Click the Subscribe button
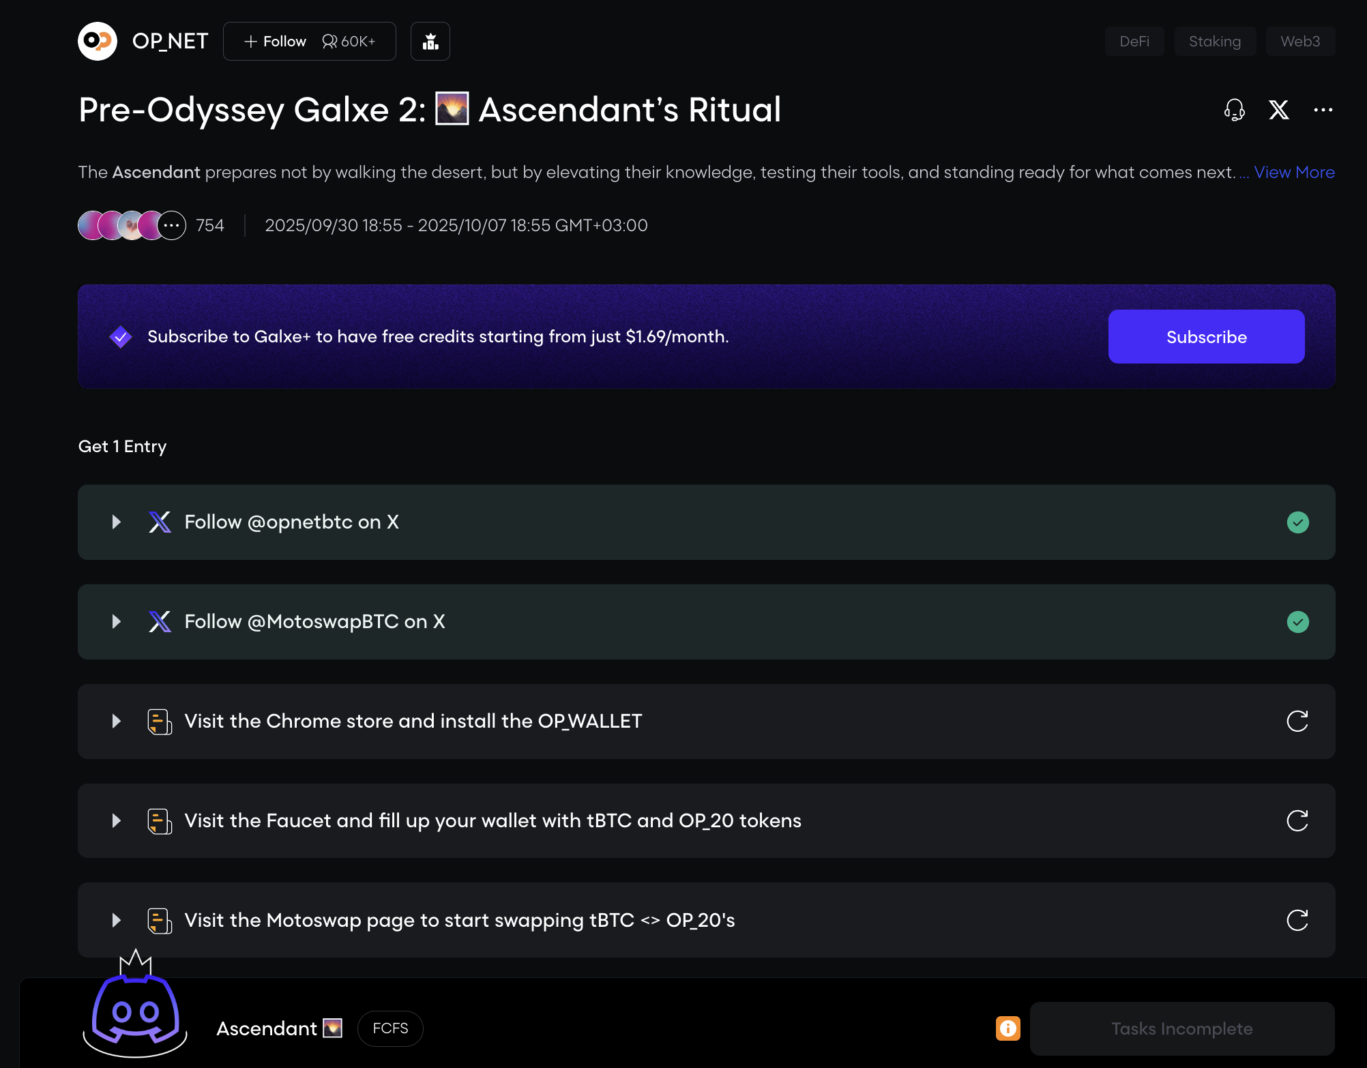This screenshot has width=1367, height=1068. coord(1206,337)
